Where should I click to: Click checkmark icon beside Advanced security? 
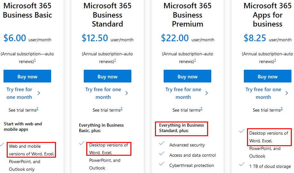tap(162, 143)
